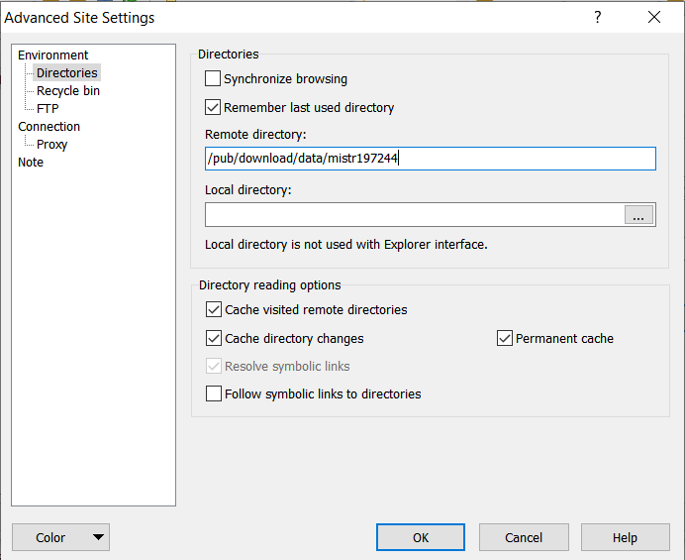Open the Proxy settings page
The height and width of the screenshot is (560, 685).
(x=52, y=145)
